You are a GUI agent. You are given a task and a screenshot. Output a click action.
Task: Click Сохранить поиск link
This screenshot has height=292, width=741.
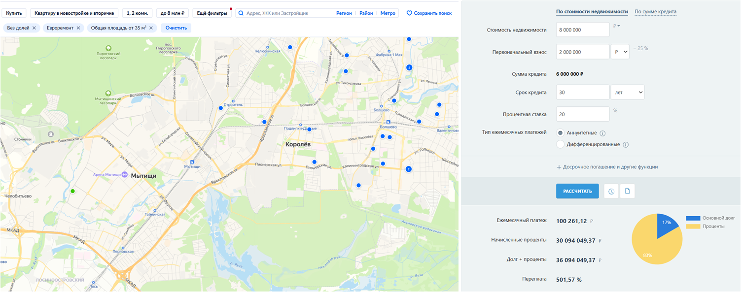tap(433, 13)
